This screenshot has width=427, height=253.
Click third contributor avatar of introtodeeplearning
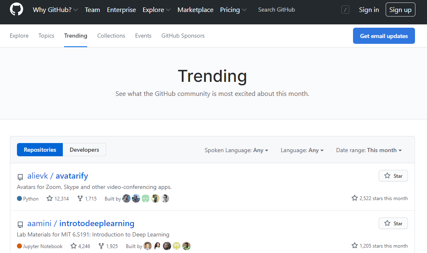(167, 246)
